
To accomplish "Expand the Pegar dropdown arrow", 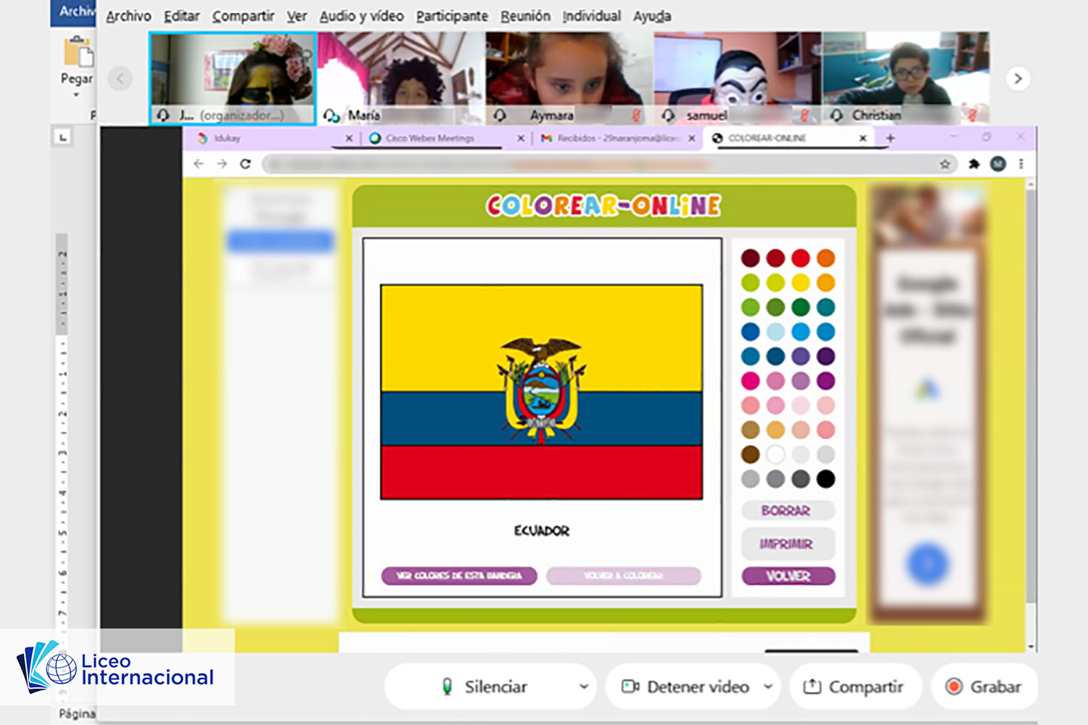I will click(x=76, y=94).
